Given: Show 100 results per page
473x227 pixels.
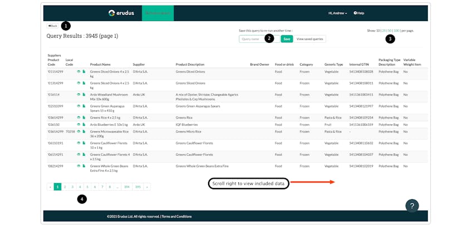Looking at the screenshot, I should point(396,31).
